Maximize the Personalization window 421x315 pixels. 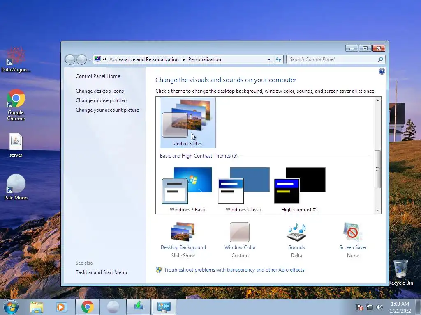pyautogui.click(x=365, y=48)
